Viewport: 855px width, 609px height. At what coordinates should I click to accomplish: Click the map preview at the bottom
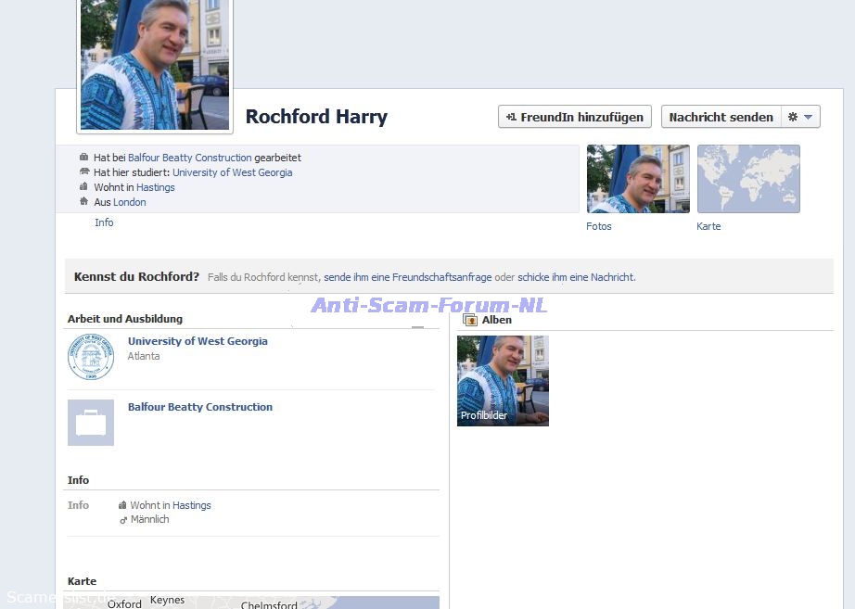250,603
